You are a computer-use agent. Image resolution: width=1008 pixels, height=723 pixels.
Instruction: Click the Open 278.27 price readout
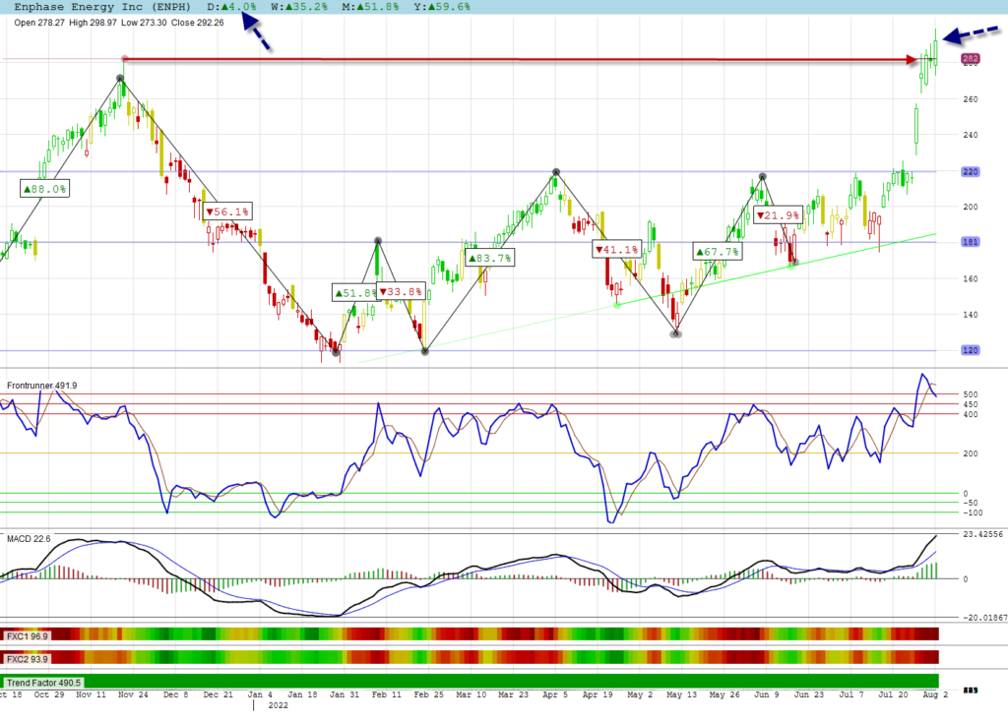tap(39, 23)
